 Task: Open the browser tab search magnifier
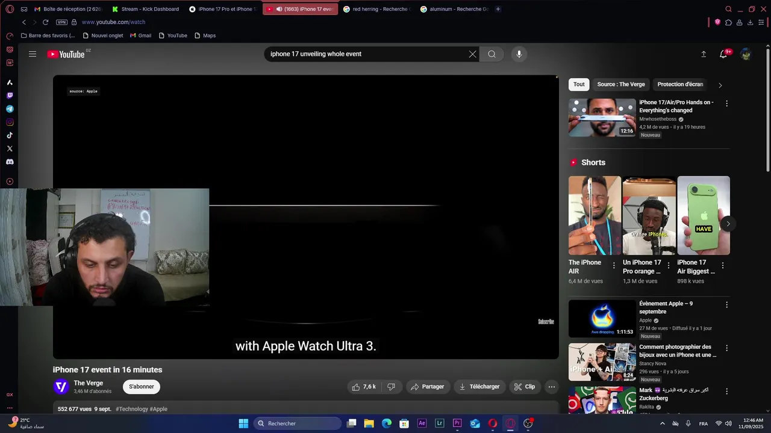coord(728,9)
